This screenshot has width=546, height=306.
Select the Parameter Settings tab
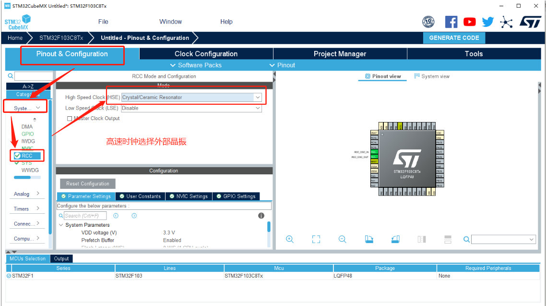click(x=86, y=196)
